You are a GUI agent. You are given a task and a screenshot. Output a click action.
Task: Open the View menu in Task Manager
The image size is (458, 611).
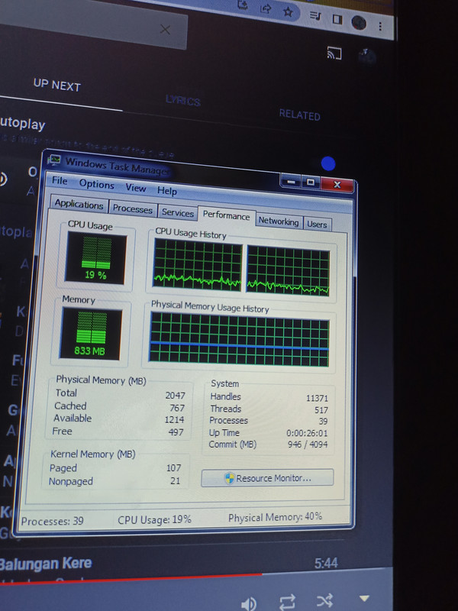click(136, 188)
